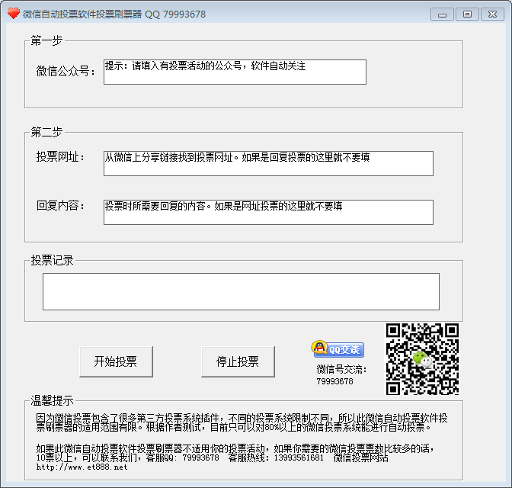This screenshot has width=512, height=488.
Task: Click the 第二步 group title
Action: (46, 132)
